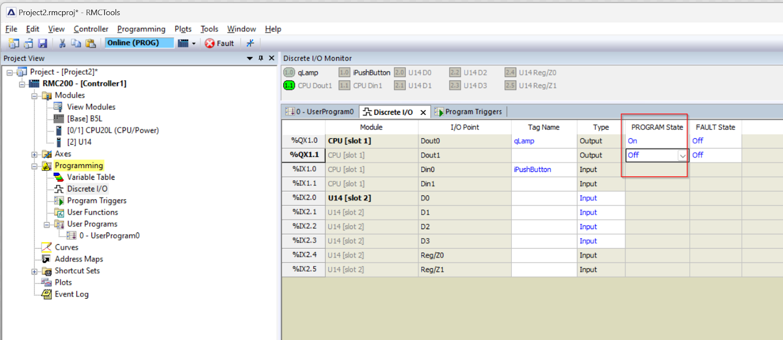Select View Modules in project tree
The image size is (783, 340).
91,106
